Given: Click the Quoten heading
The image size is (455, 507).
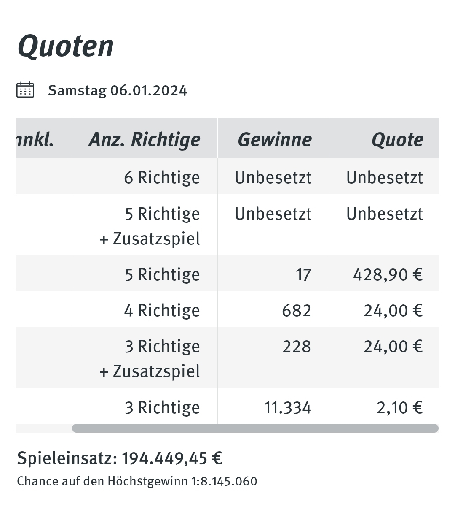Looking at the screenshot, I should coord(66,46).
